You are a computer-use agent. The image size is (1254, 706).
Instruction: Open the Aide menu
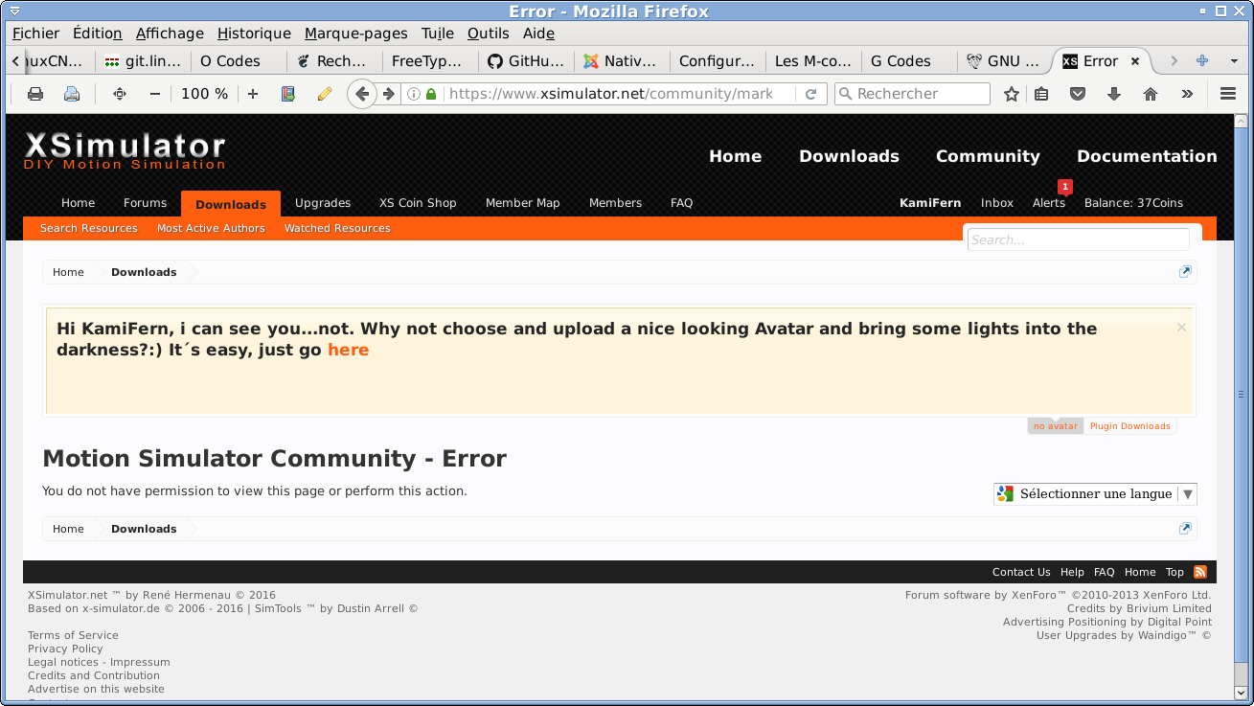coord(539,34)
